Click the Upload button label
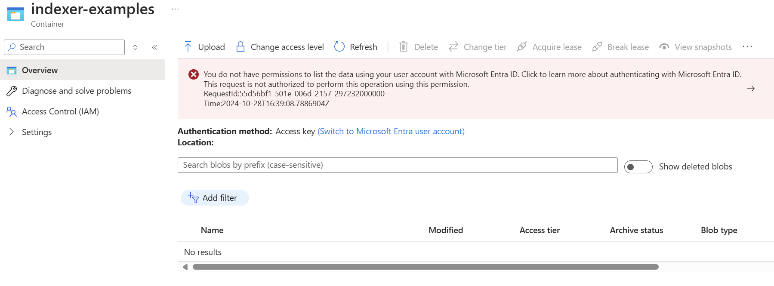Viewport: 774px width, 286px height. [211, 47]
